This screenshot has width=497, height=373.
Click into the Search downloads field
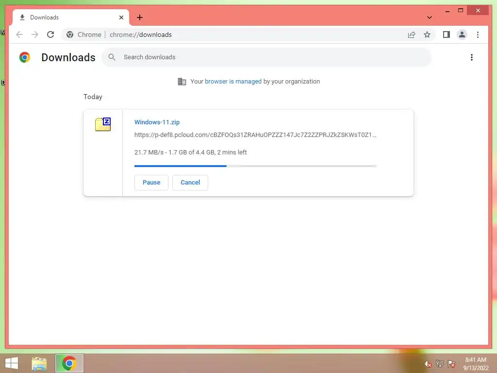click(266, 57)
